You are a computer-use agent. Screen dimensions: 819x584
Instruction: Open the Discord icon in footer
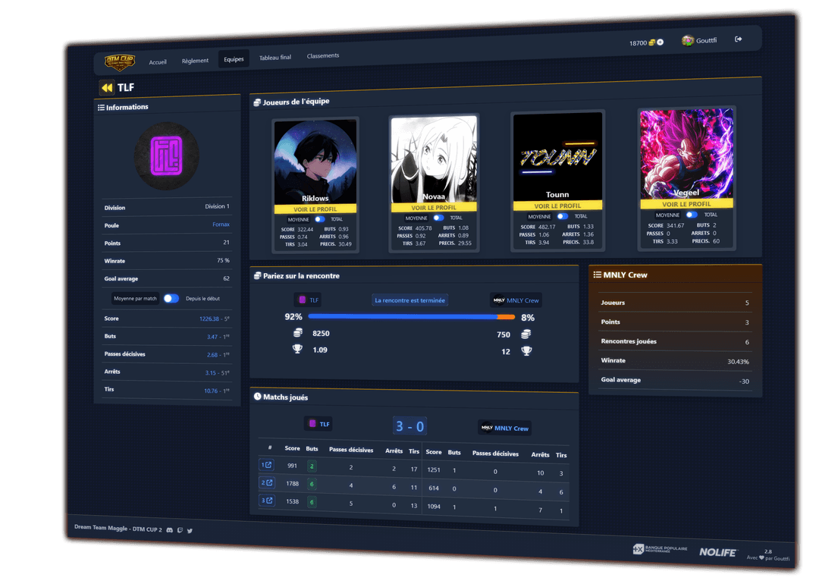point(169,529)
